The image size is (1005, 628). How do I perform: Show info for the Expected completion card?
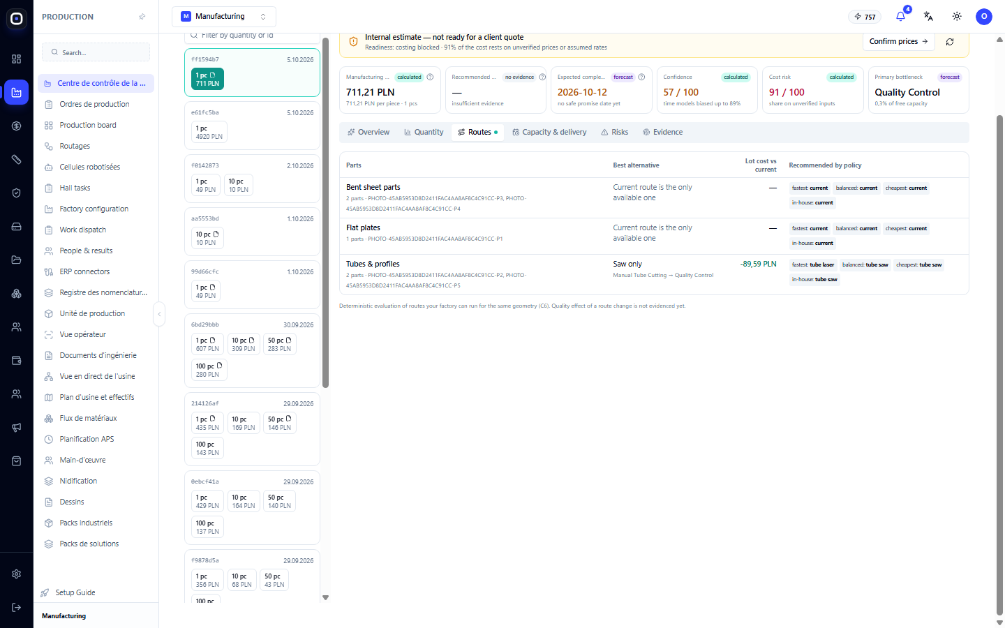[641, 77]
